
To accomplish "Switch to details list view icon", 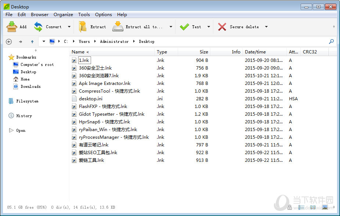I will pyautogui.click(x=301, y=208).
